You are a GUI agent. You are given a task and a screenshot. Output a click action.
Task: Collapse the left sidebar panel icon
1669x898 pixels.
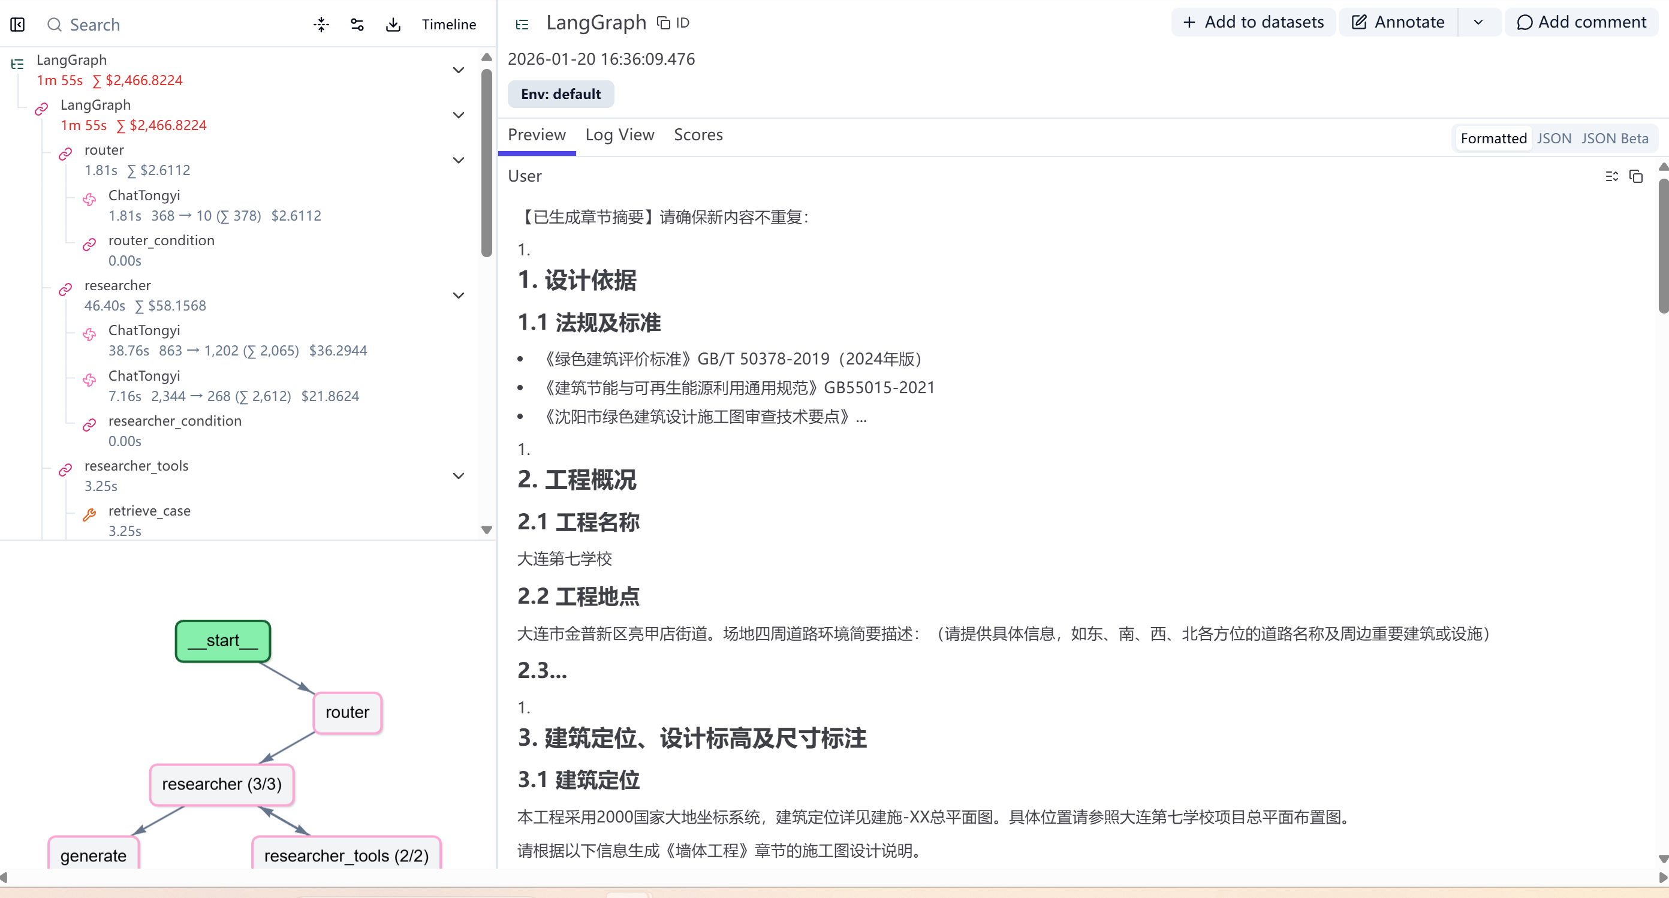tap(17, 25)
